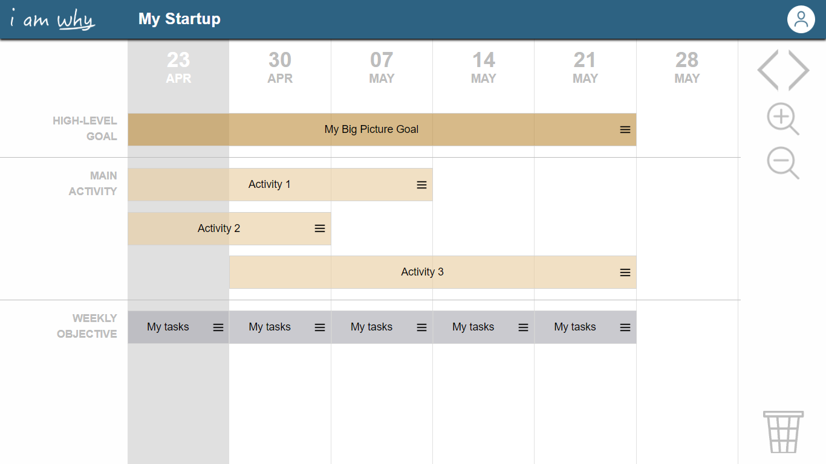Open the hamburger menu on the Activity 1 bar

click(421, 185)
